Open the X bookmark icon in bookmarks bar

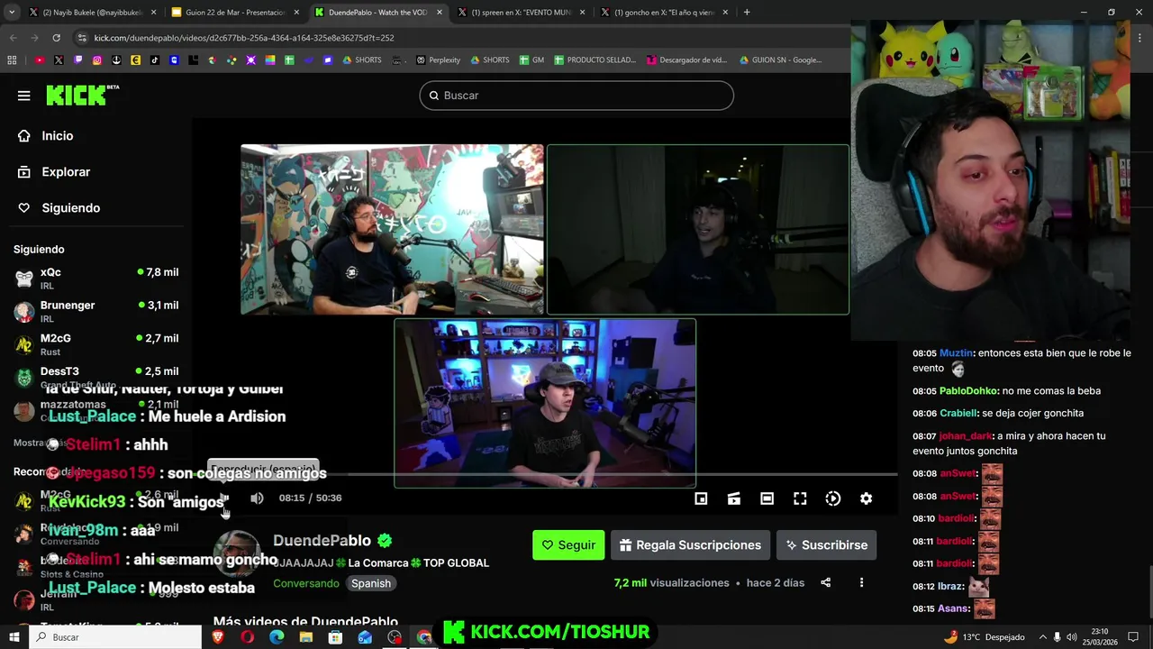click(x=59, y=60)
